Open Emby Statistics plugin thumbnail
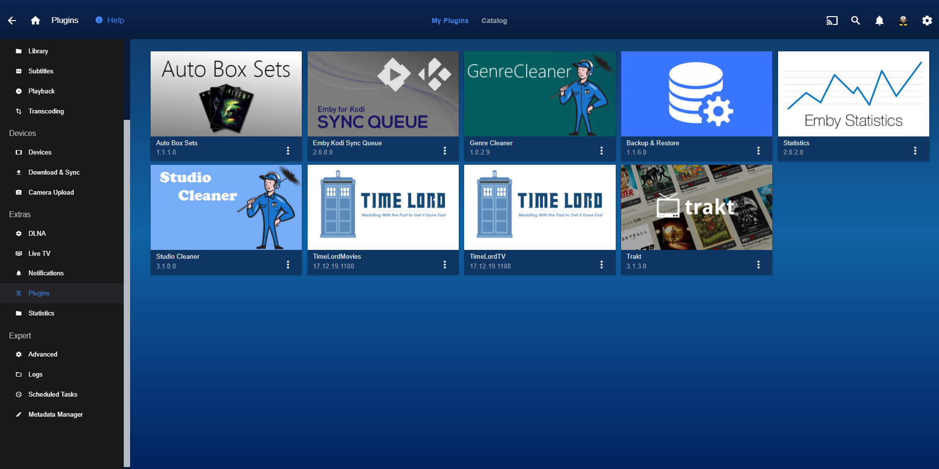The height and width of the screenshot is (469, 939). [853, 94]
